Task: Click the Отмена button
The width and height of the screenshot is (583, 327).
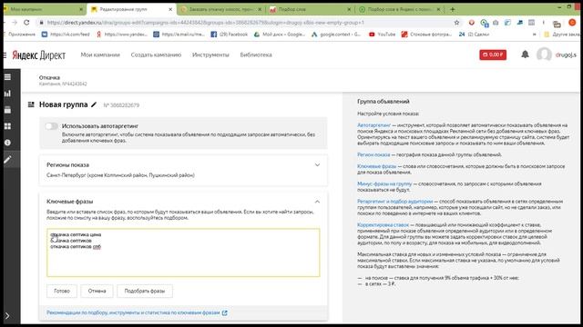Action: pos(97,291)
